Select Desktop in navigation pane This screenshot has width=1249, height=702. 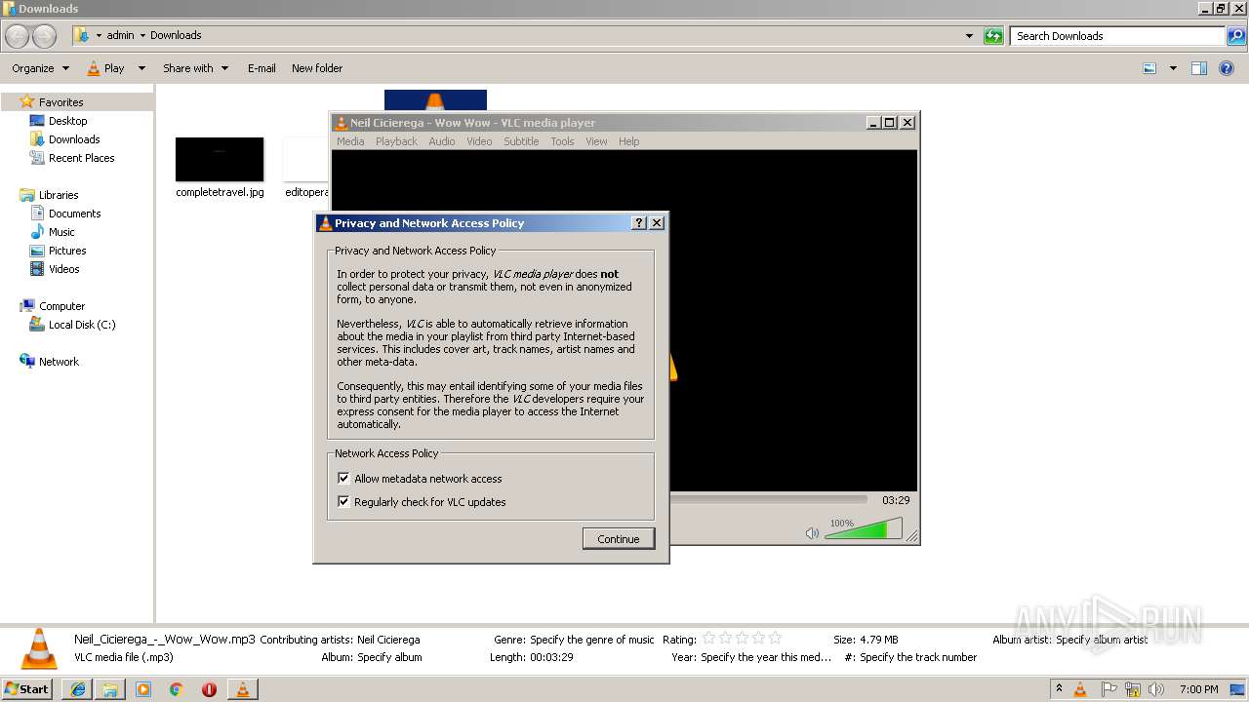67,121
